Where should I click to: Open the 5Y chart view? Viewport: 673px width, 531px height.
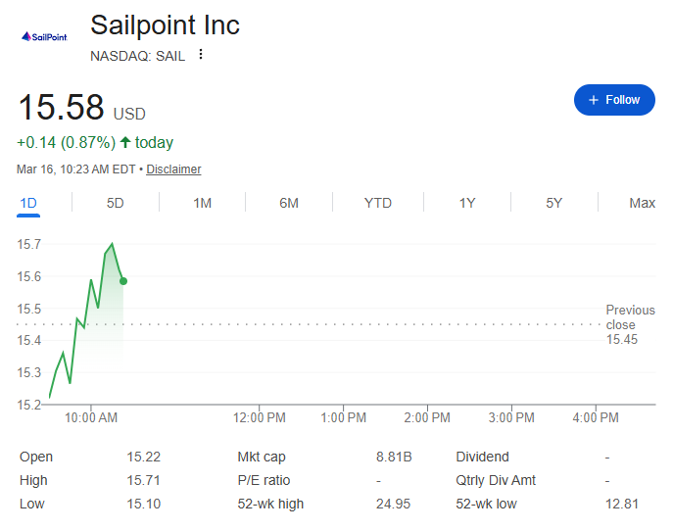554,203
